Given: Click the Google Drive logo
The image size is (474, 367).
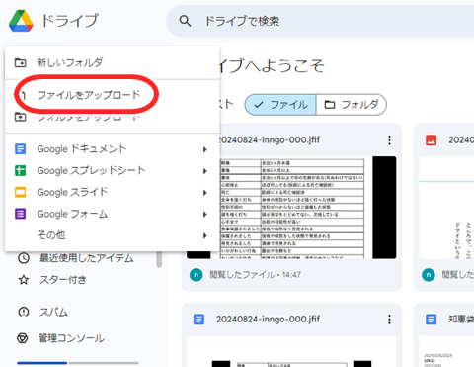Looking at the screenshot, I should click(21, 21).
